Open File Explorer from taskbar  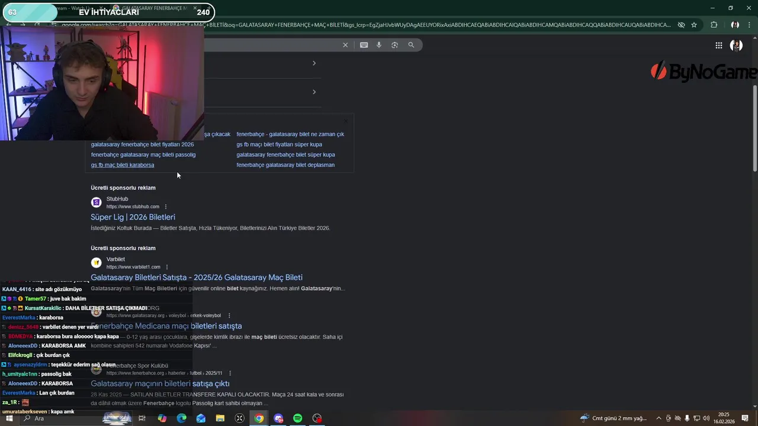tap(220, 418)
